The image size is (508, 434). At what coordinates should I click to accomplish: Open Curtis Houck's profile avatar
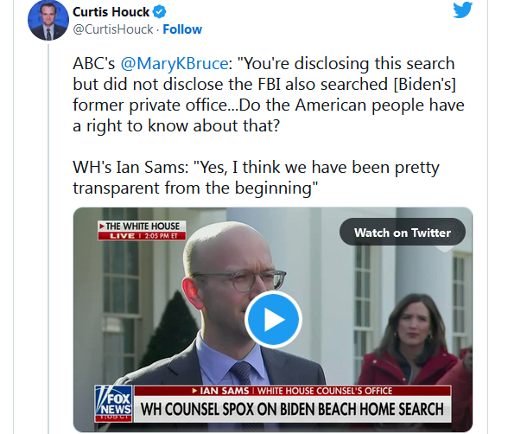(48, 20)
